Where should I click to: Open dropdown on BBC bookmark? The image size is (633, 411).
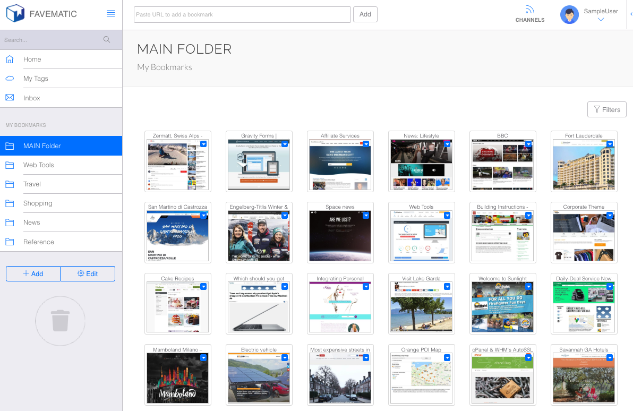click(x=528, y=144)
